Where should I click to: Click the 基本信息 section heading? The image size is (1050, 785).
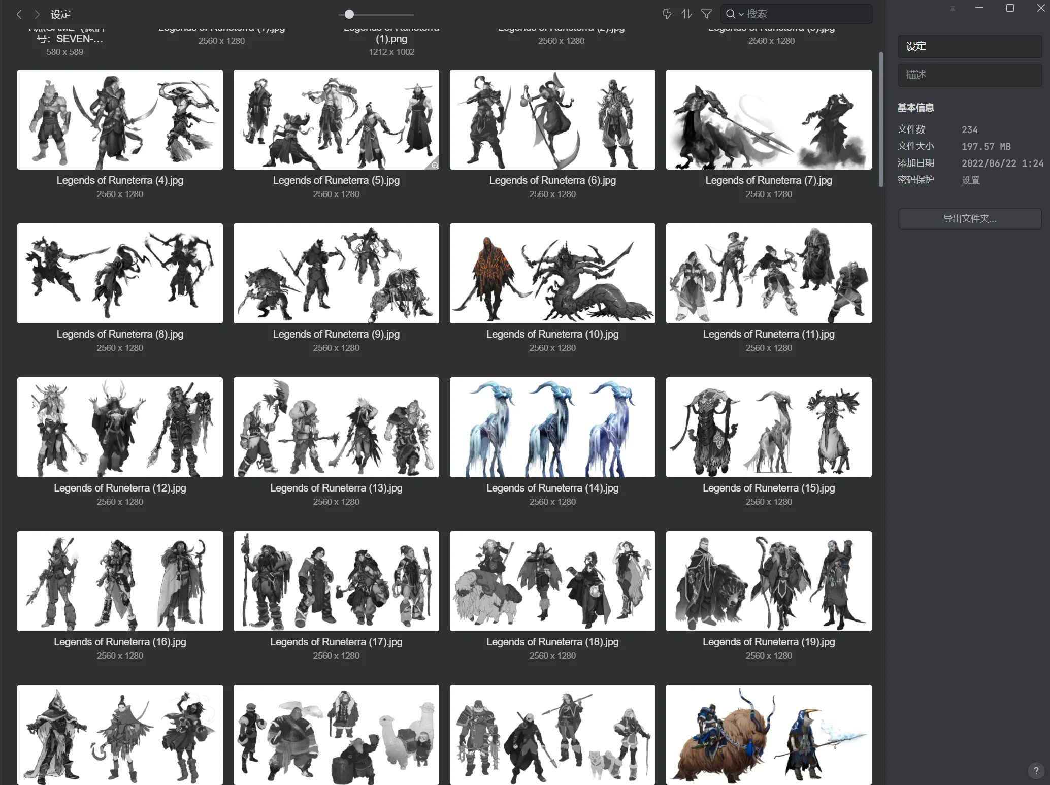tap(915, 108)
